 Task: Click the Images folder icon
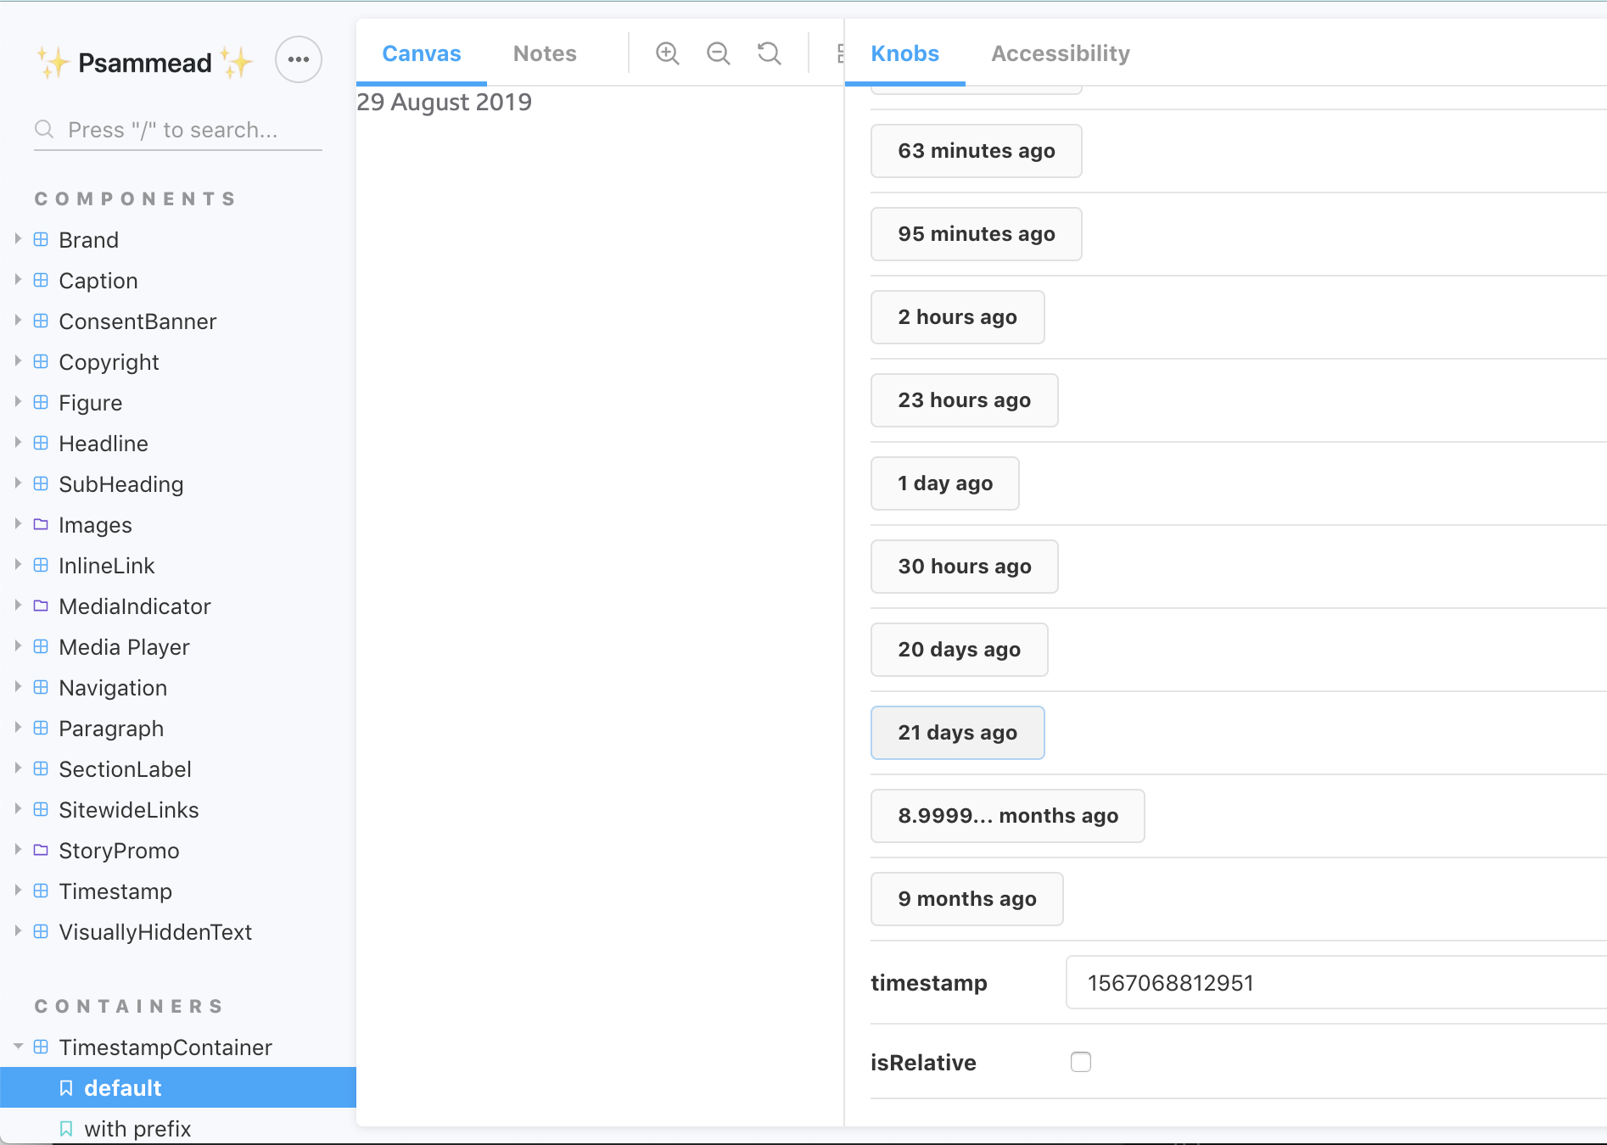pos(41,524)
